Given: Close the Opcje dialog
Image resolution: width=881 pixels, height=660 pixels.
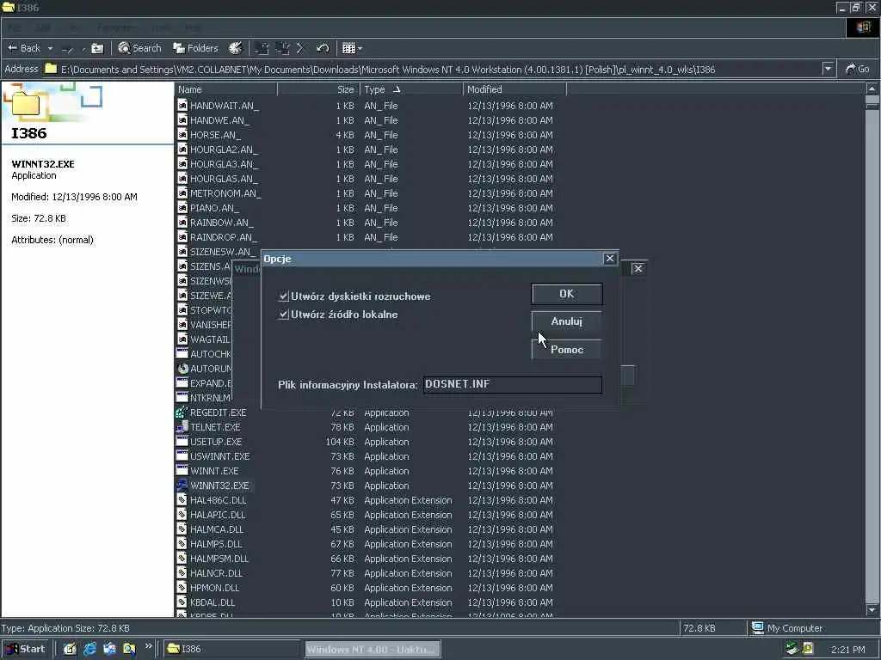Looking at the screenshot, I should pos(610,258).
